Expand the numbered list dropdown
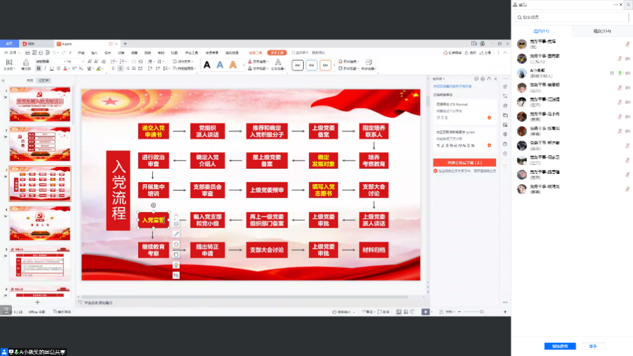633x356 pixels. point(127,61)
